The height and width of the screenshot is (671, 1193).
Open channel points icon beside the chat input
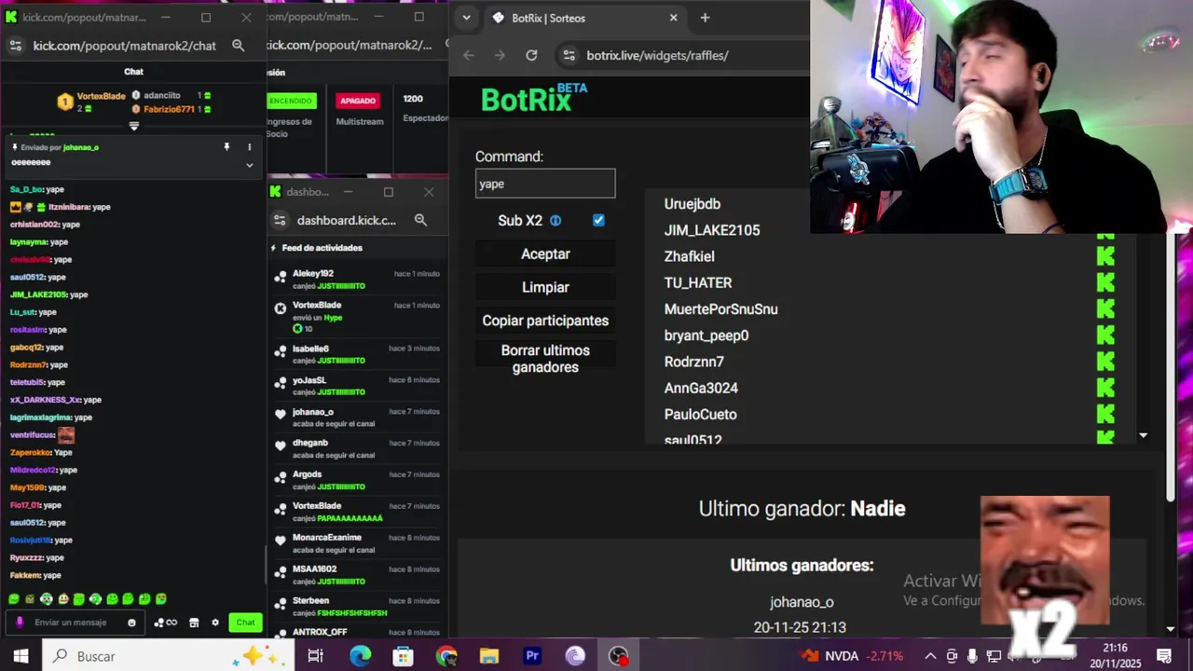pyautogui.click(x=166, y=623)
